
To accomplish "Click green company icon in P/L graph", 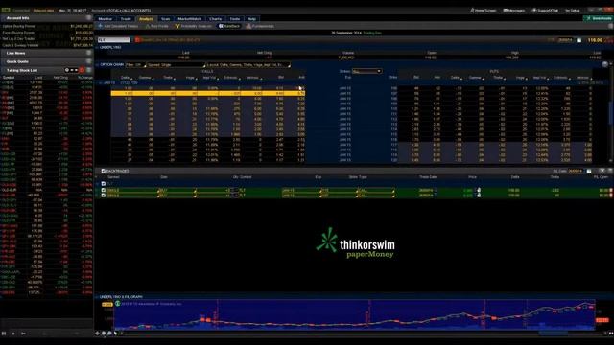I will click(117, 304).
